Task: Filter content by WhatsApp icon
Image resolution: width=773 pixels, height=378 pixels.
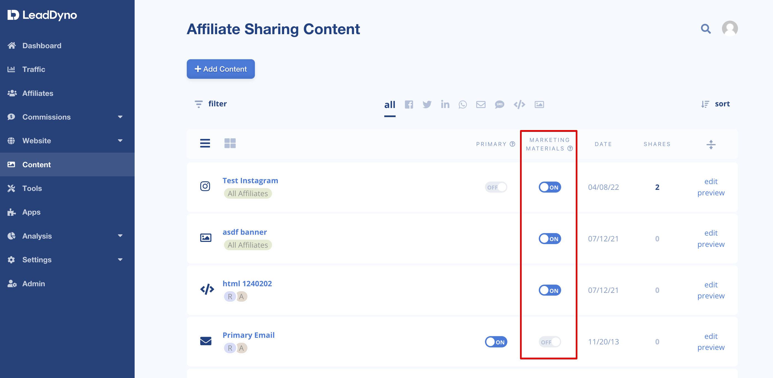Action: click(462, 104)
